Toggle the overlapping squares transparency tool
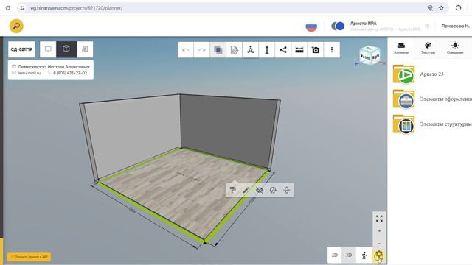The width and height of the screenshot is (472, 265). click(218, 50)
